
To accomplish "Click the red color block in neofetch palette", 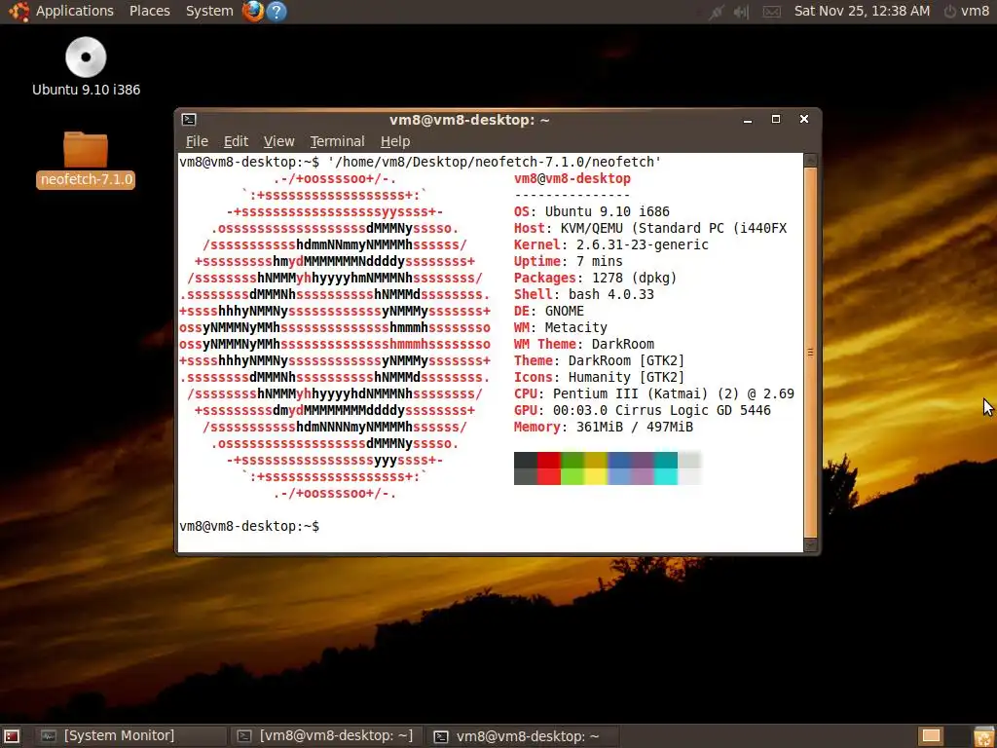I will point(549,468).
